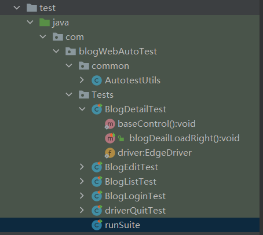Expand the BlogListTest class chevron
This screenshot has height=235, width=263.
[x=82, y=181]
